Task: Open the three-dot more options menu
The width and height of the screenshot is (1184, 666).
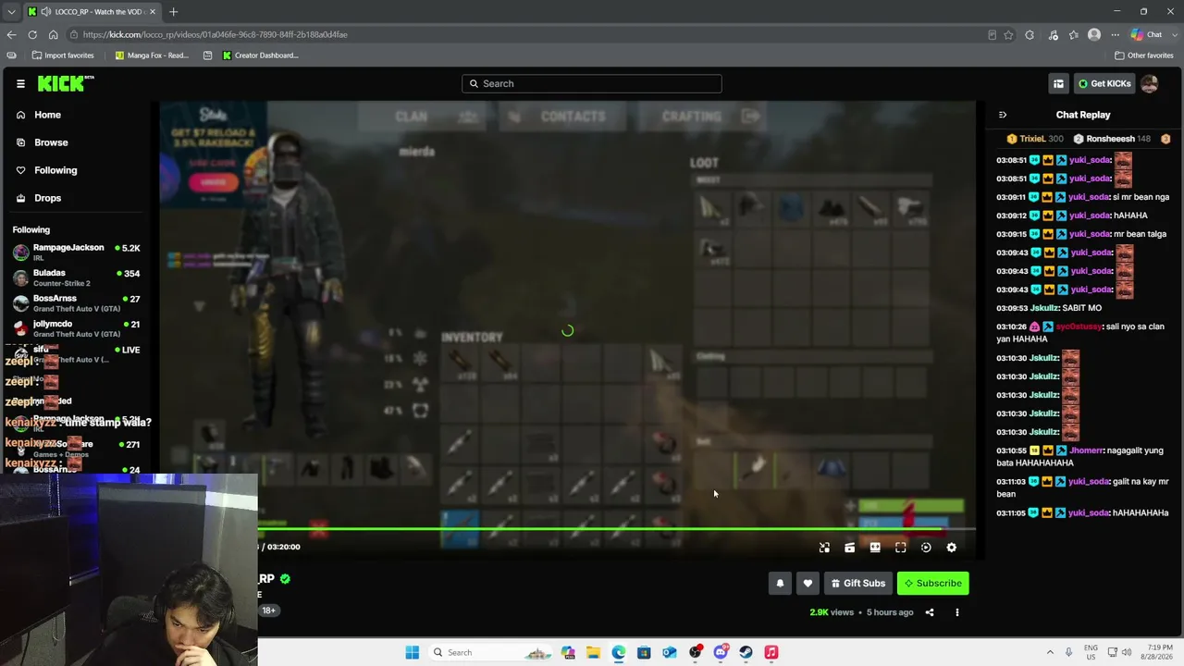Action: click(957, 612)
